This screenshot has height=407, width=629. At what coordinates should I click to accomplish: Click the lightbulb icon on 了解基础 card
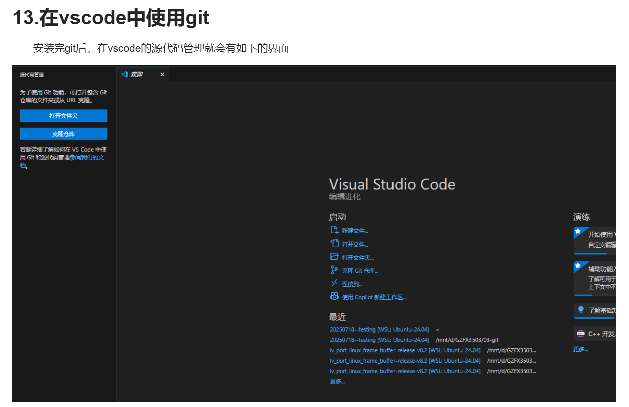pos(581,310)
